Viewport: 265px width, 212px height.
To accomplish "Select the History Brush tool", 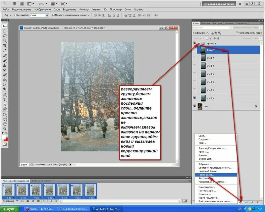I will [x=5, y=70].
